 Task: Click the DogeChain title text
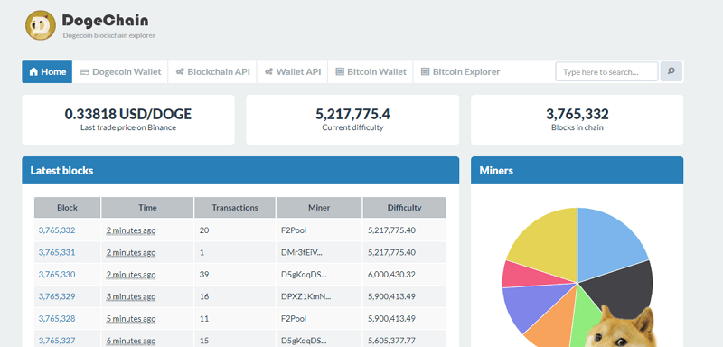(105, 20)
